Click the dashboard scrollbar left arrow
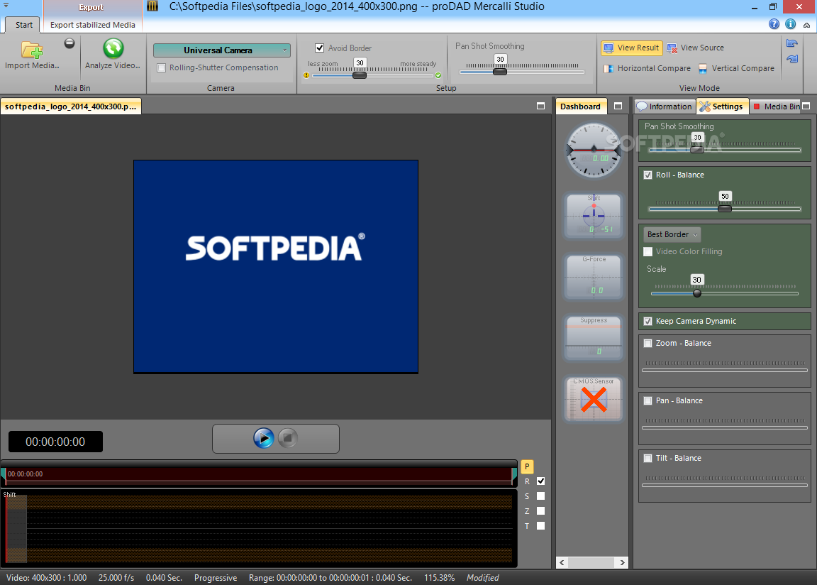 click(562, 562)
